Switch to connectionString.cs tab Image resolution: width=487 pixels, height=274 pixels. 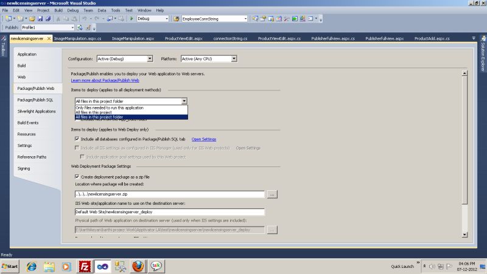230,38
